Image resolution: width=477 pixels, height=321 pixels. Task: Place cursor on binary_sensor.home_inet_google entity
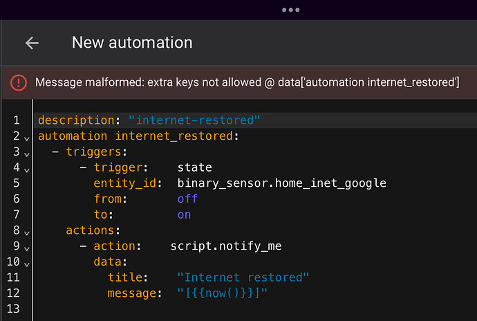281,183
